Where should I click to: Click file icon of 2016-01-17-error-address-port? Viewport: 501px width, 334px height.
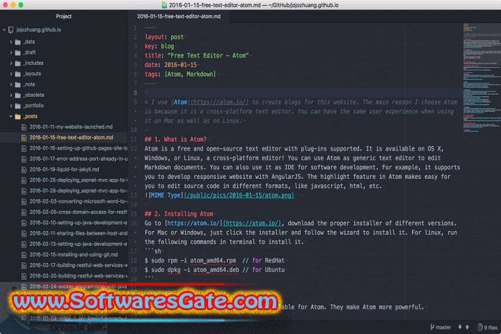pyautogui.click(x=24, y=159)
